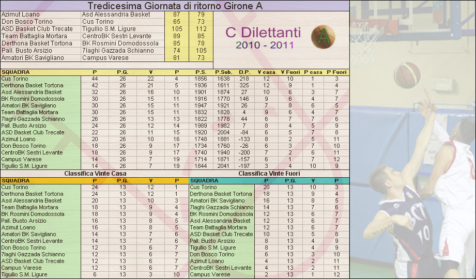Click Cus Torino's 44 points in main standings
This screenshot has width=476, height=279.
(x=95, y=79)
